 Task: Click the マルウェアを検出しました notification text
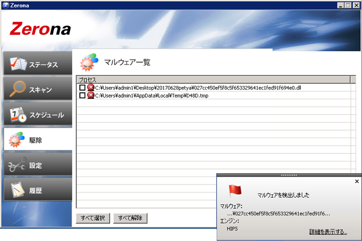(283, 195)
